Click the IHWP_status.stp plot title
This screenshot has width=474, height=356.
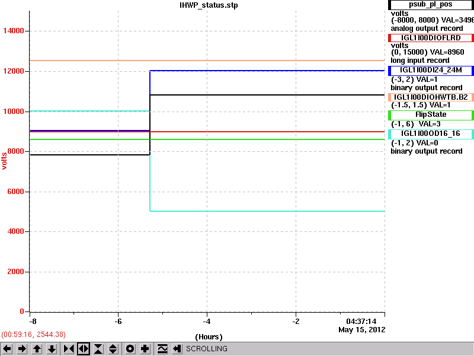[x=209, y=5]
